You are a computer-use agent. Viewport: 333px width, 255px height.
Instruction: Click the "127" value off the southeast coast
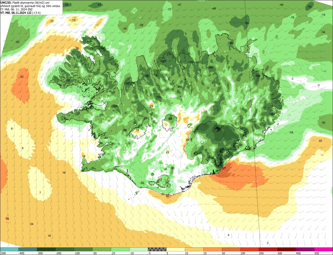point(224,168)
